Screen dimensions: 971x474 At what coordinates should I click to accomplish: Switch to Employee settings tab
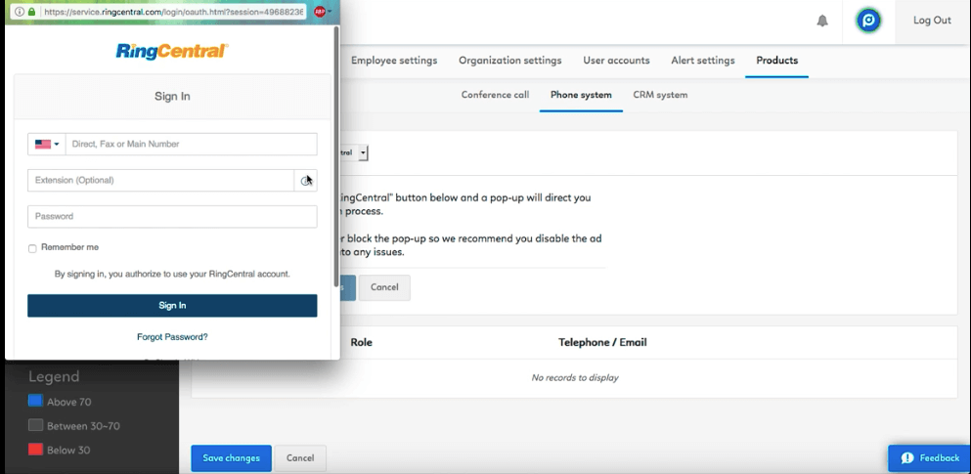[394, 61]
